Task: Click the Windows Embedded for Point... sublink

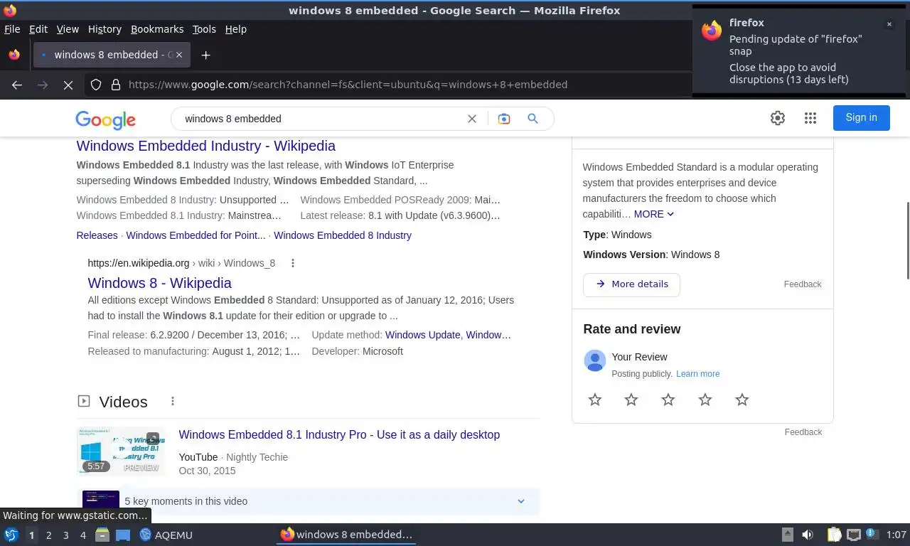Action: (196, 235)
